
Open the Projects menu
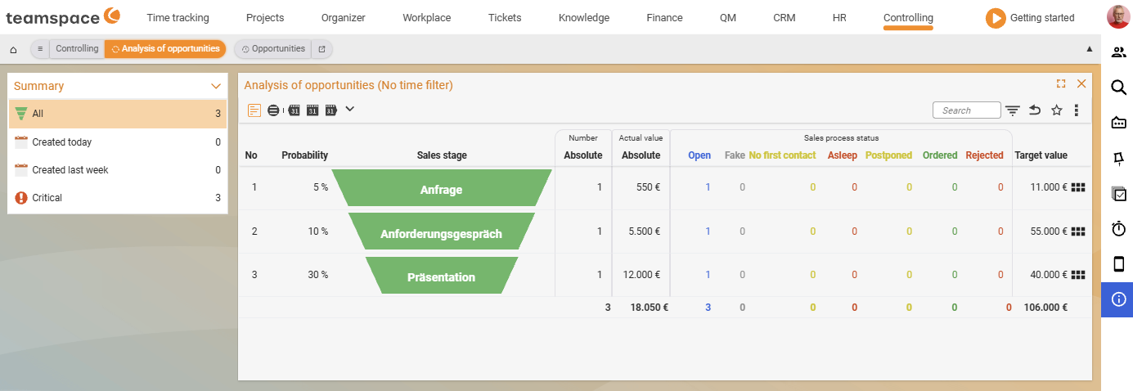[x=265, y=17]
